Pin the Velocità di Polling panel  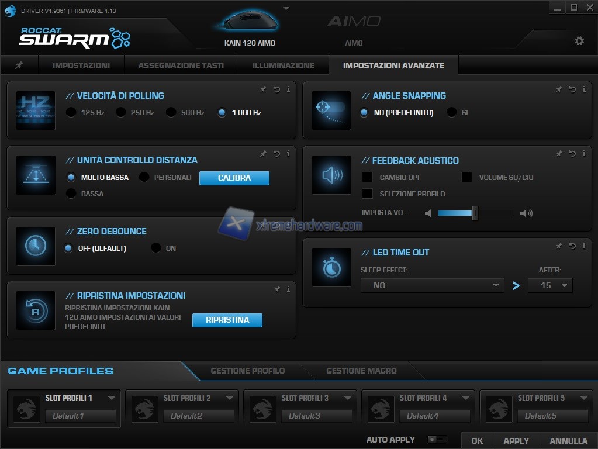coord(263,89)
